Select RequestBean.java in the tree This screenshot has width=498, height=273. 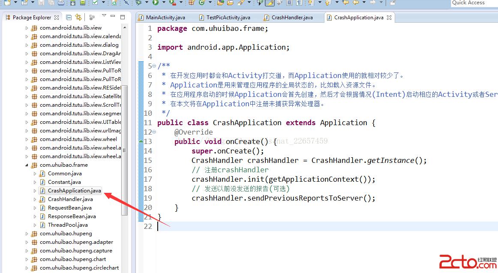coord(69,207)
